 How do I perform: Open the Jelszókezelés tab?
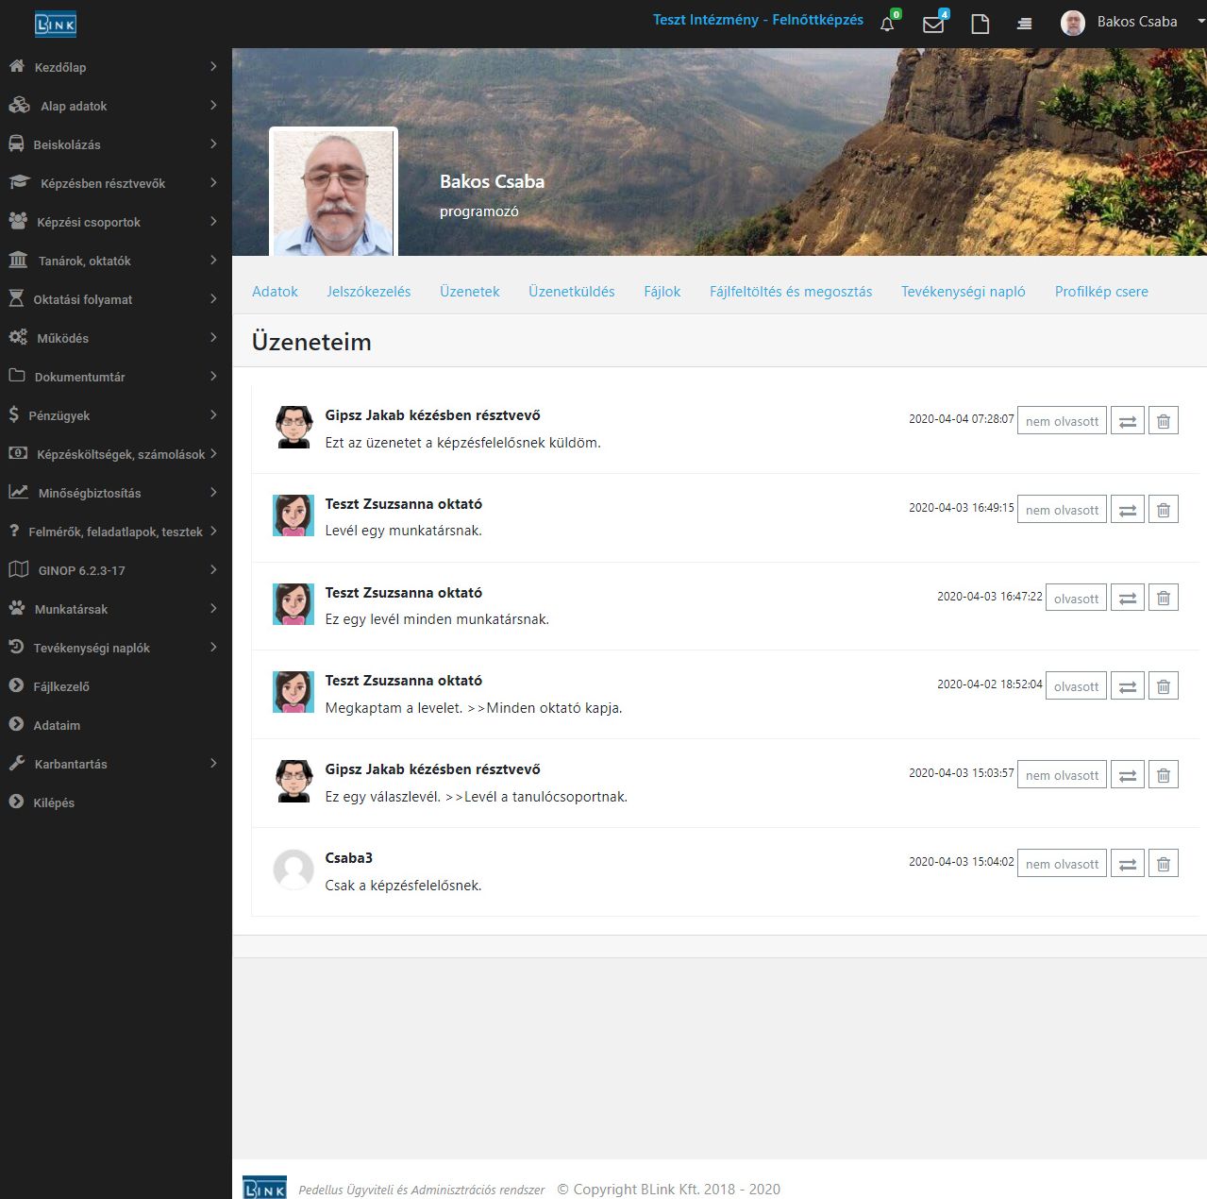[x=369, y=292]
